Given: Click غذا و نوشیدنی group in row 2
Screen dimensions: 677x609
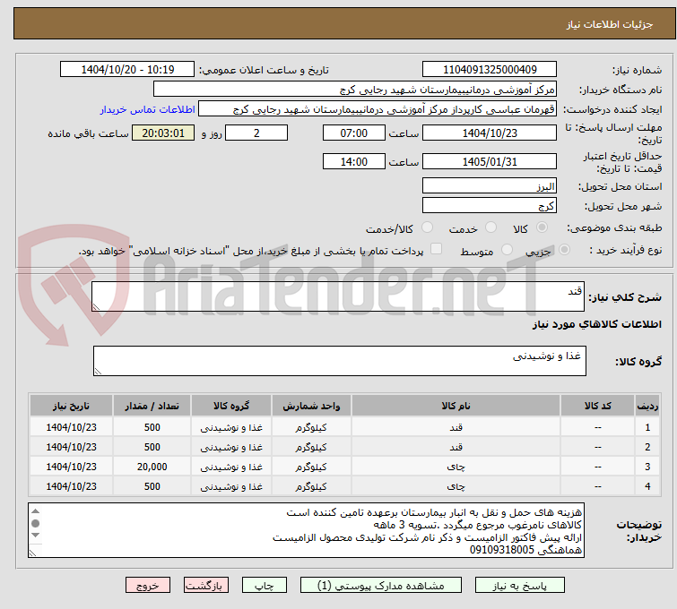Looking at the screenshot, I should click(231, 447).
